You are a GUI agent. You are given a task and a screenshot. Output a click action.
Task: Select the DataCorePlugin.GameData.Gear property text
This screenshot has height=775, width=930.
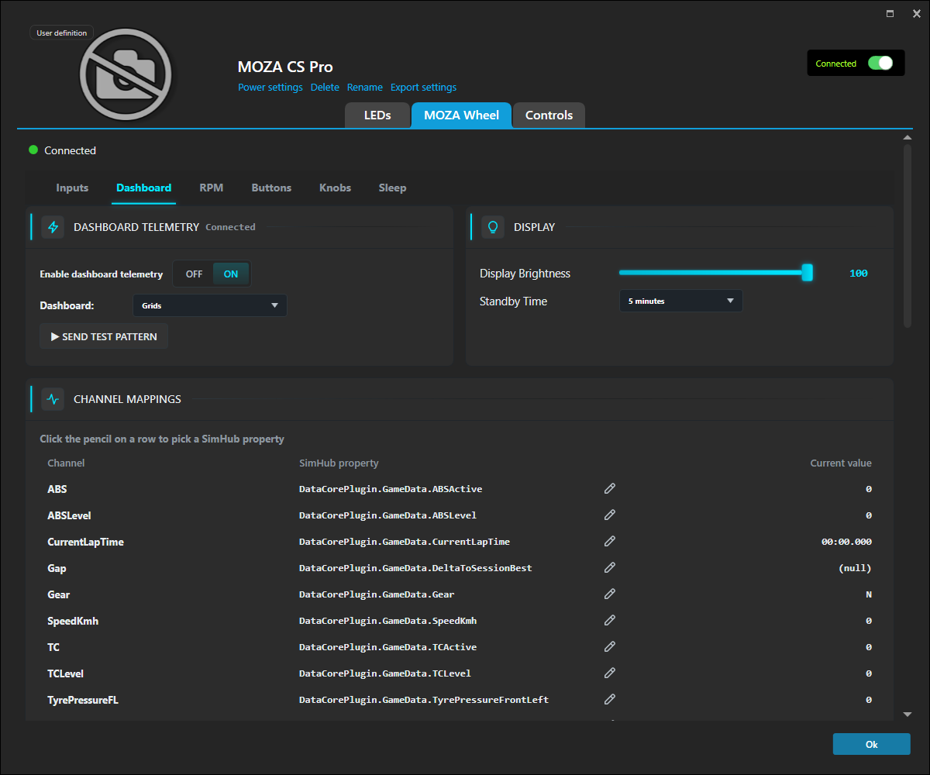(x=377, y=594)
